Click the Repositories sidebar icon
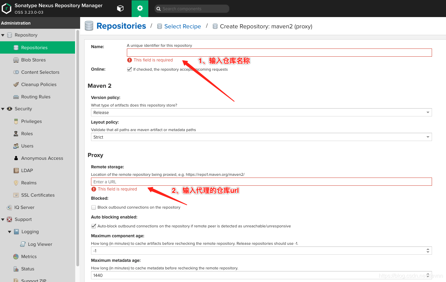The image size is (446, 282). point(16,47)
